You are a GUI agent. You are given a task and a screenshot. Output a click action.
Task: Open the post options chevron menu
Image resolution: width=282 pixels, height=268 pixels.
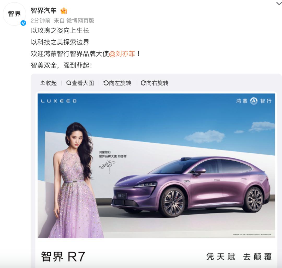[279, 3]
